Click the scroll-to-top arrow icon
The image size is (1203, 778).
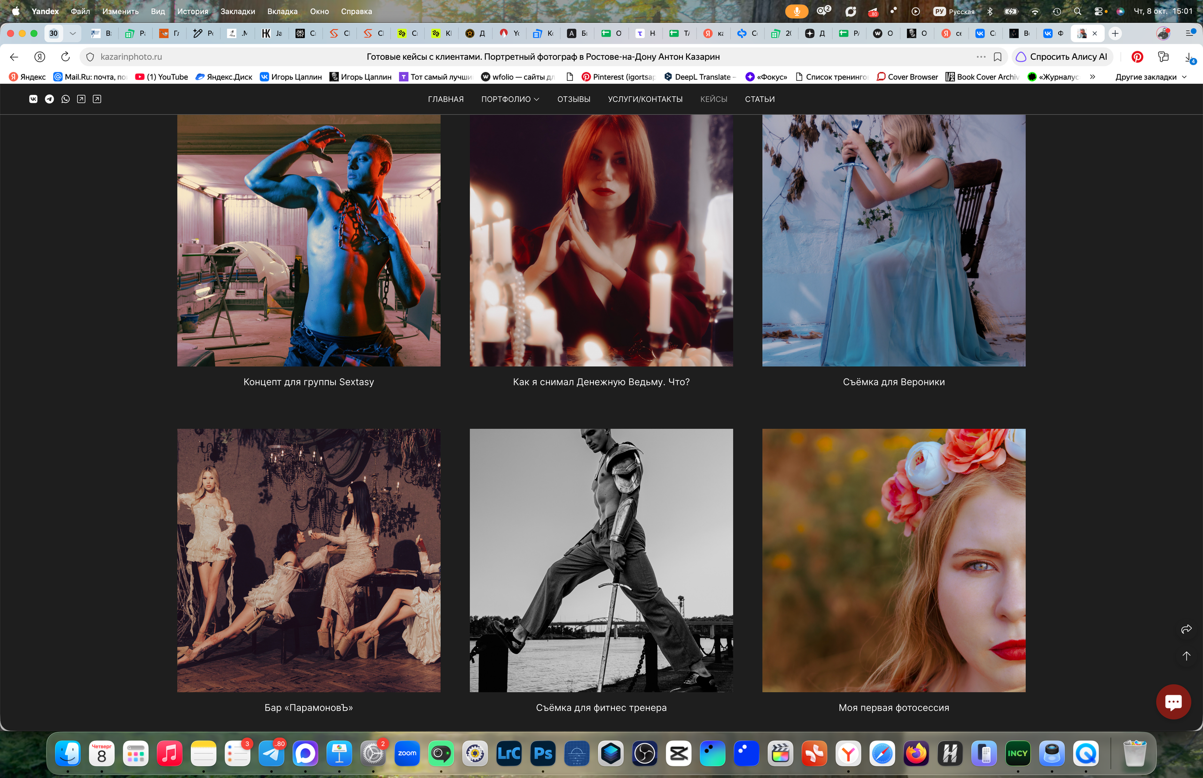(1187, 656)
